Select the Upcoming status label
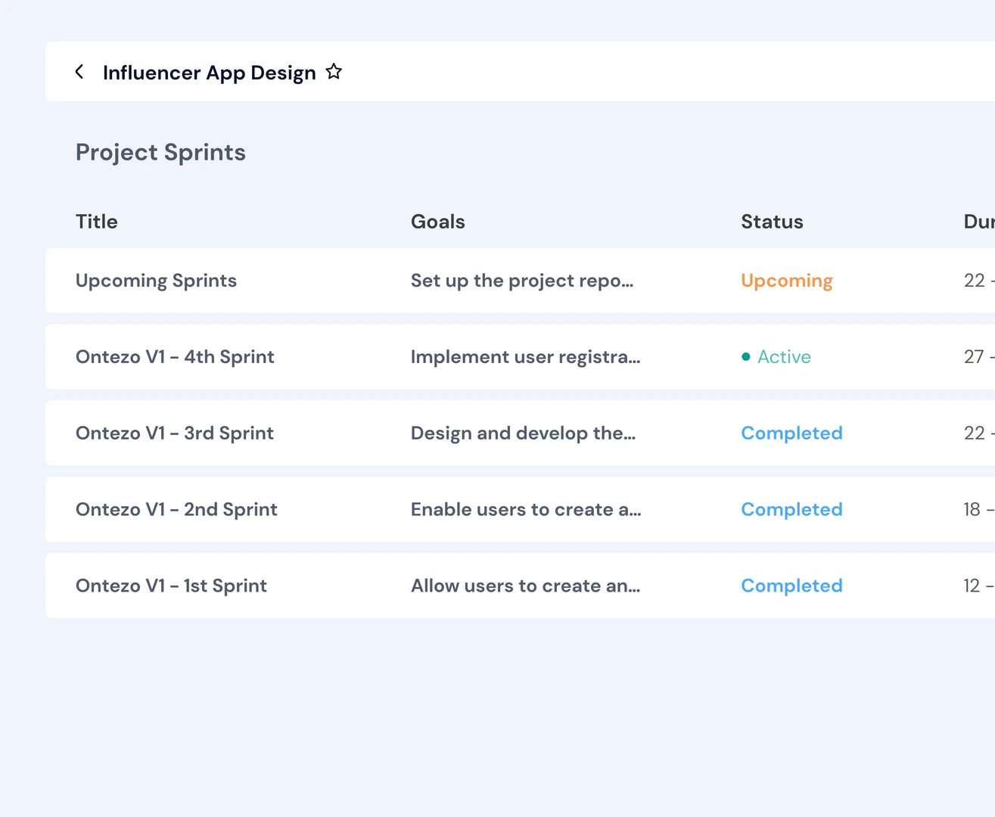Viewport: 995px width, 817px height. pyautogui.click(x=786, y=280)
